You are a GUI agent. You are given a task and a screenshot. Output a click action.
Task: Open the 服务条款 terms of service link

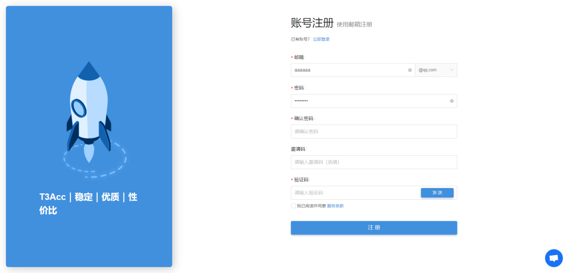(x=335, y=206)
